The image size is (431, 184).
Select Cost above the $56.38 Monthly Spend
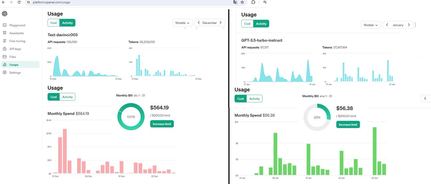point(241,98)
